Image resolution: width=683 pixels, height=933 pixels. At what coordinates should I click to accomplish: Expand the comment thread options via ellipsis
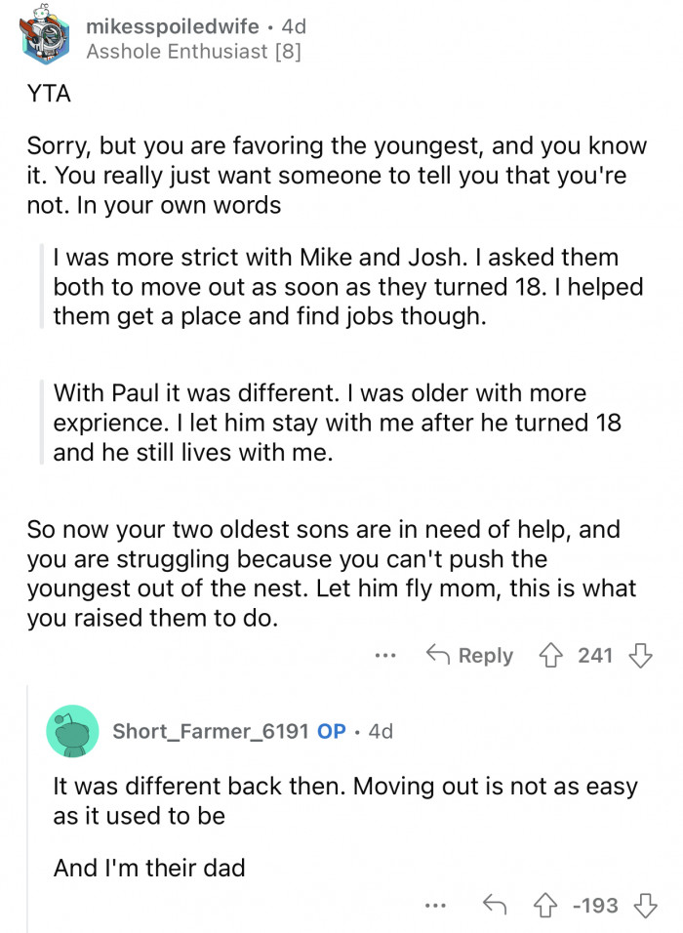(x=386, y=655)
